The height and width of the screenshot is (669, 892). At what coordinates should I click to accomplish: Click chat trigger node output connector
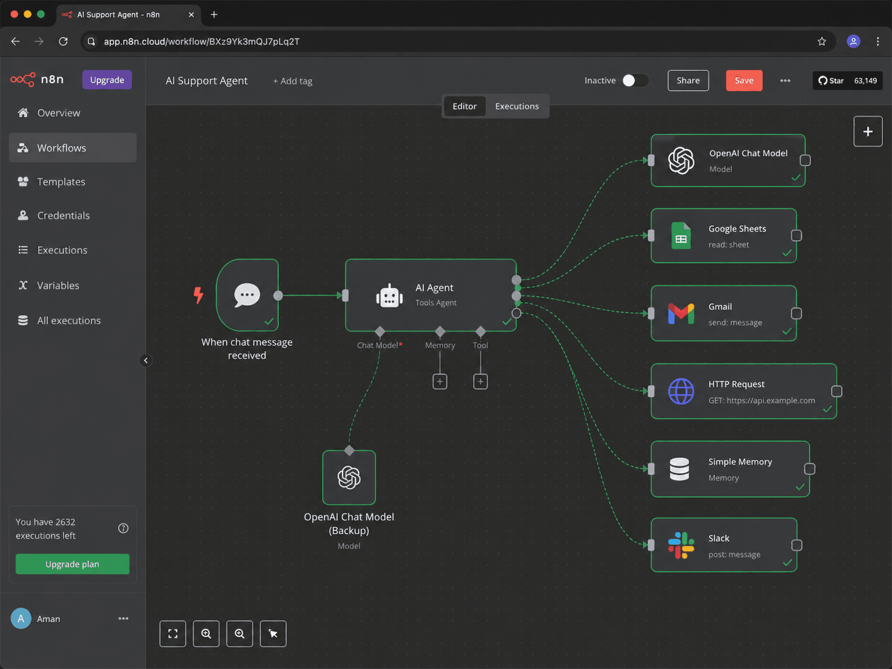pos(278,296)
